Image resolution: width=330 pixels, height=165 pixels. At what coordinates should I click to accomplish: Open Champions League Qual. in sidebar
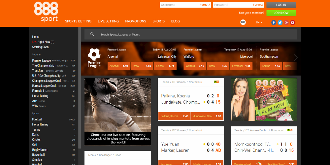tap(54, 81)
